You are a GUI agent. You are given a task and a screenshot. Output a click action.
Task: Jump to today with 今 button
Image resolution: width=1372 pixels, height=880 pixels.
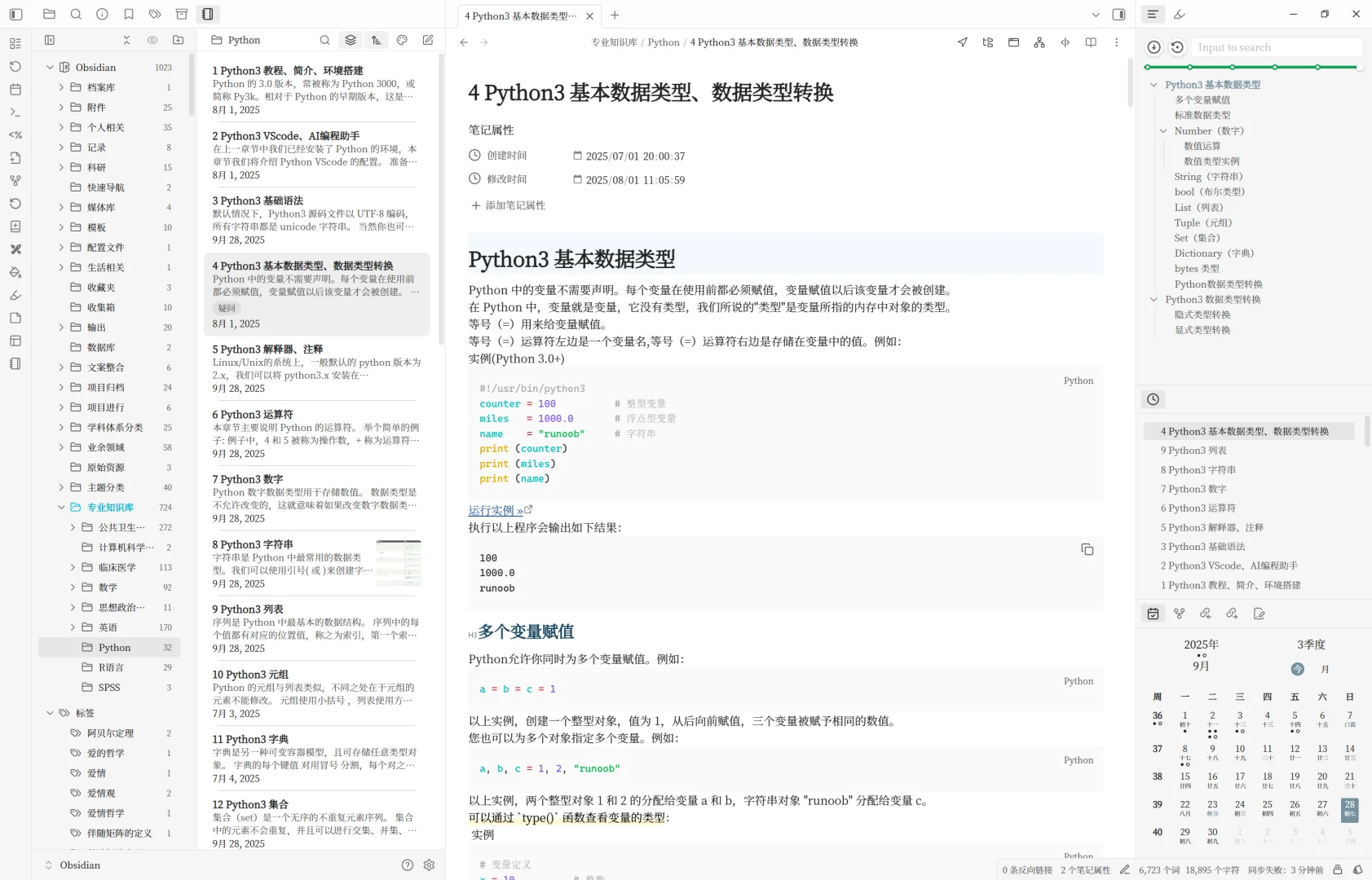(1298, 669)
